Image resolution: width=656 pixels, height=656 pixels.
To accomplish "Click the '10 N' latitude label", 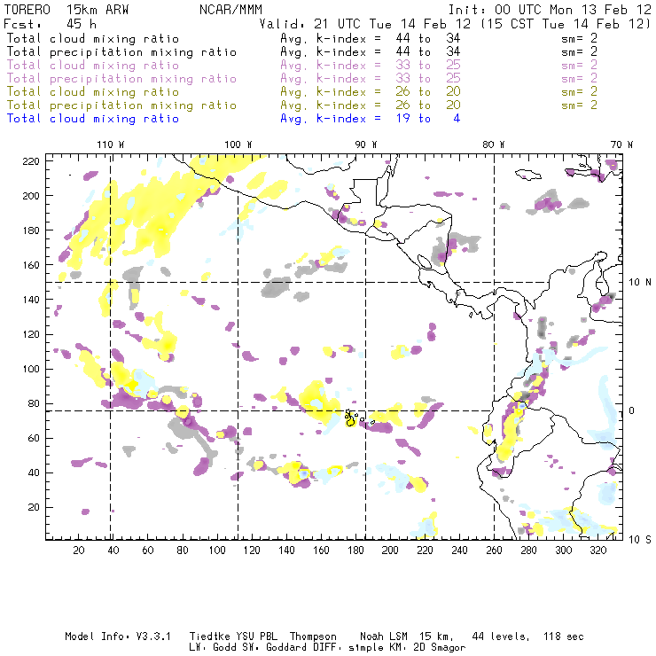I will tap(640, 283).
